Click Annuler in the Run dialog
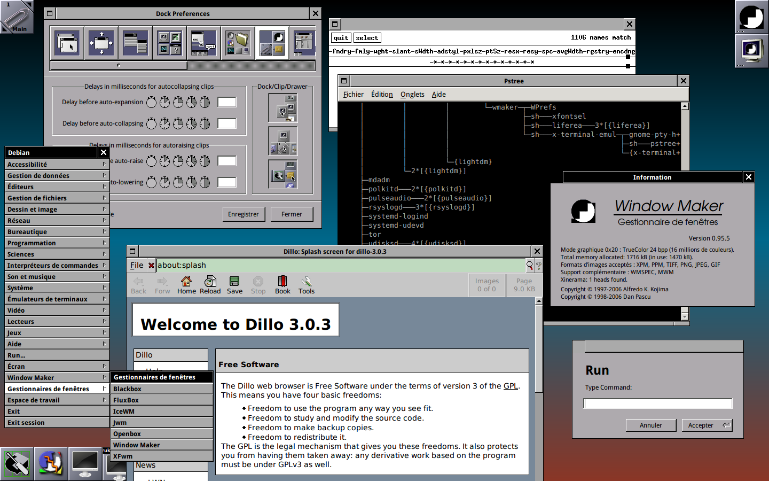 (650, 425)
